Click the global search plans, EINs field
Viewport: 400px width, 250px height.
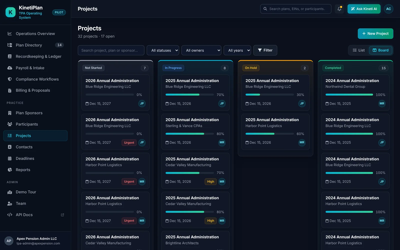click(x=296, y=9)
